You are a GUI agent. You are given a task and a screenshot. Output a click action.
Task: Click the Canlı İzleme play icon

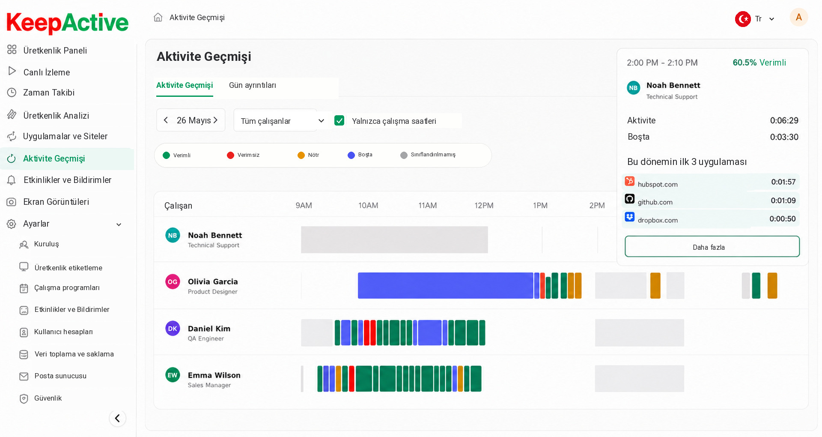click(x=12, y=71)
